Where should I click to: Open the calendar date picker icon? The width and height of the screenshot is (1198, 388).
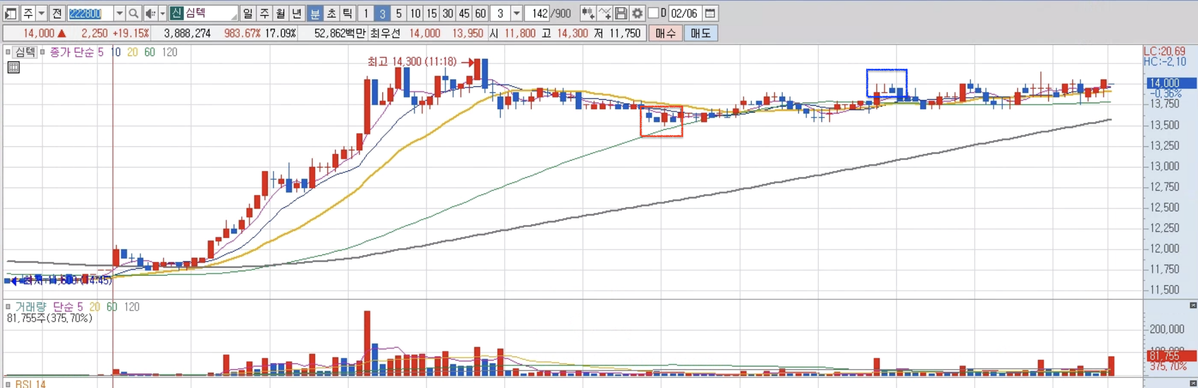tap(710, 13)
